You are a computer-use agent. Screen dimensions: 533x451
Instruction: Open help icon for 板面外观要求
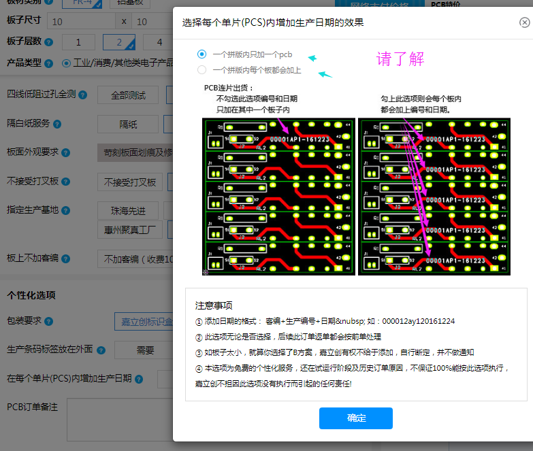[66, 152]
